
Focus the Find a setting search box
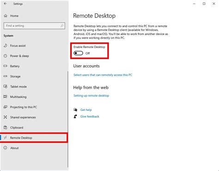pyautogui.click(x=34, y=26)
